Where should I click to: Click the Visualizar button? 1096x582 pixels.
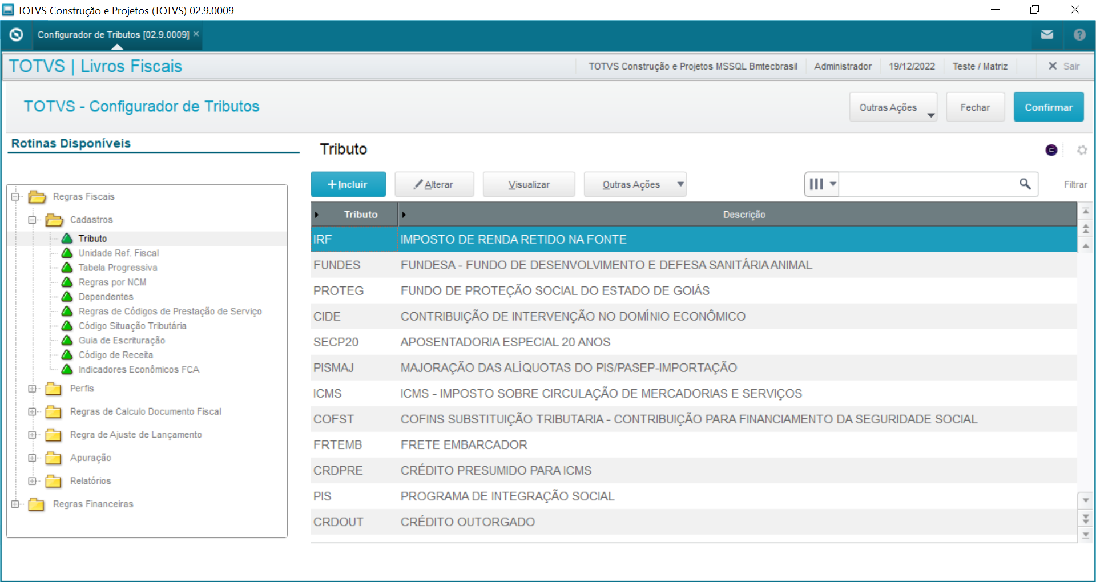click(529, 184)
